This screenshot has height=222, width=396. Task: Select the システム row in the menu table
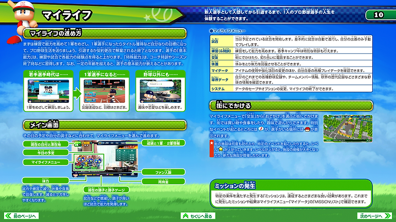point(291,88)
